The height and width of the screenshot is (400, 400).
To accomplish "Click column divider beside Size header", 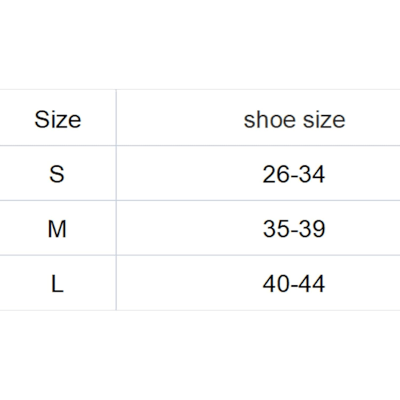I will click(116, 117).
